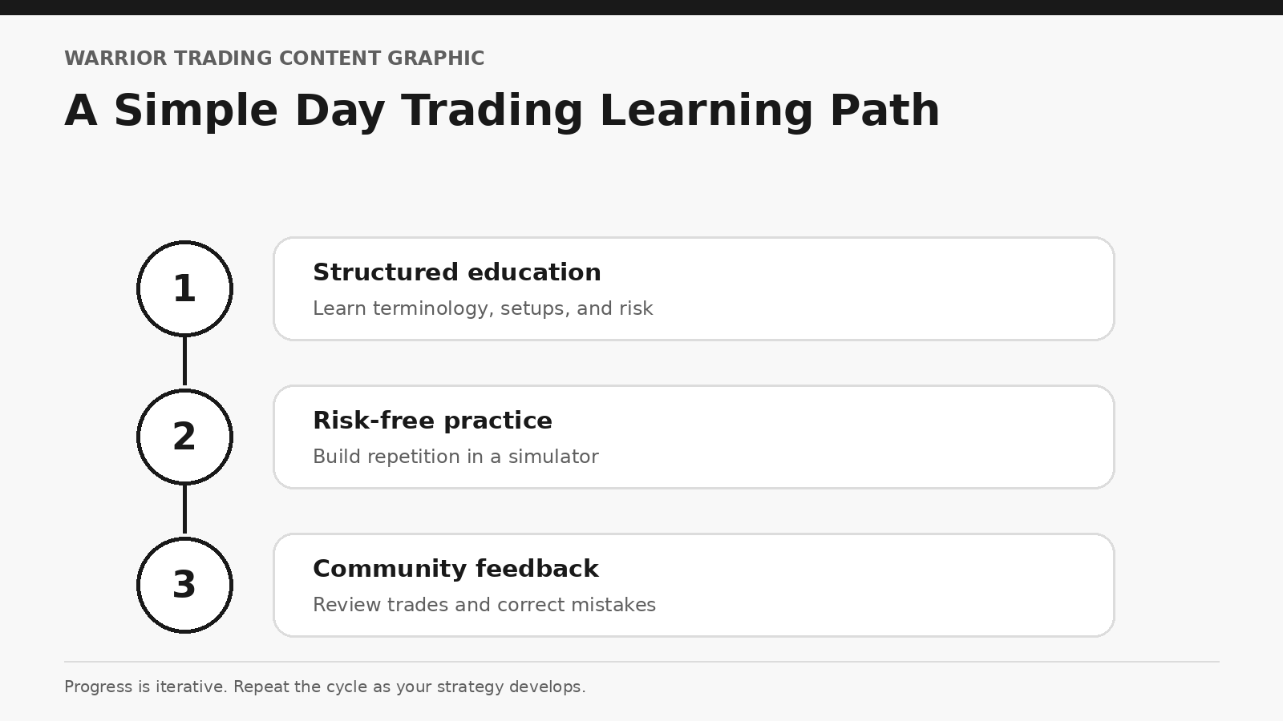Click the Risk-free practice heading
Image resolution: width=1283 pixels, height=721 pixels.
click(x=432, y=421)
